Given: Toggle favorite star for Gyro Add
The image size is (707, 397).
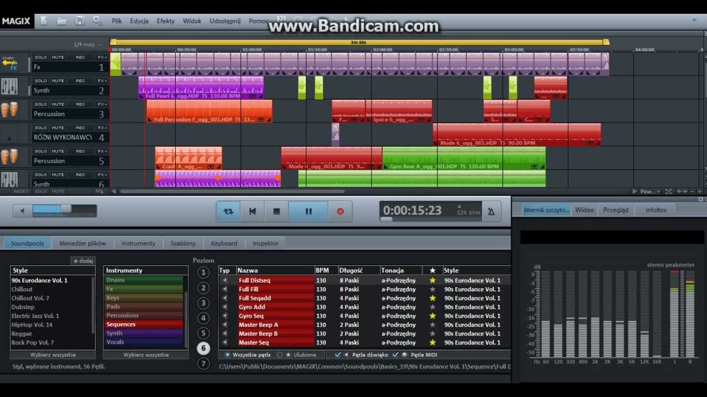Looking at the screenshot, I should pos(432,307).
